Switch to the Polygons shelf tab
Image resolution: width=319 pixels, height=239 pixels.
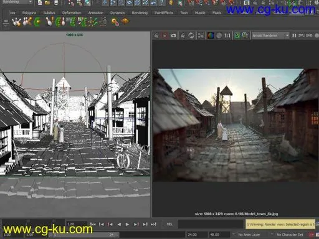tap(29, 13)
